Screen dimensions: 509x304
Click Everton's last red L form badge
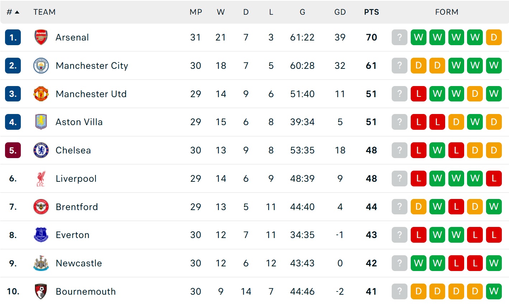[494, 235]
